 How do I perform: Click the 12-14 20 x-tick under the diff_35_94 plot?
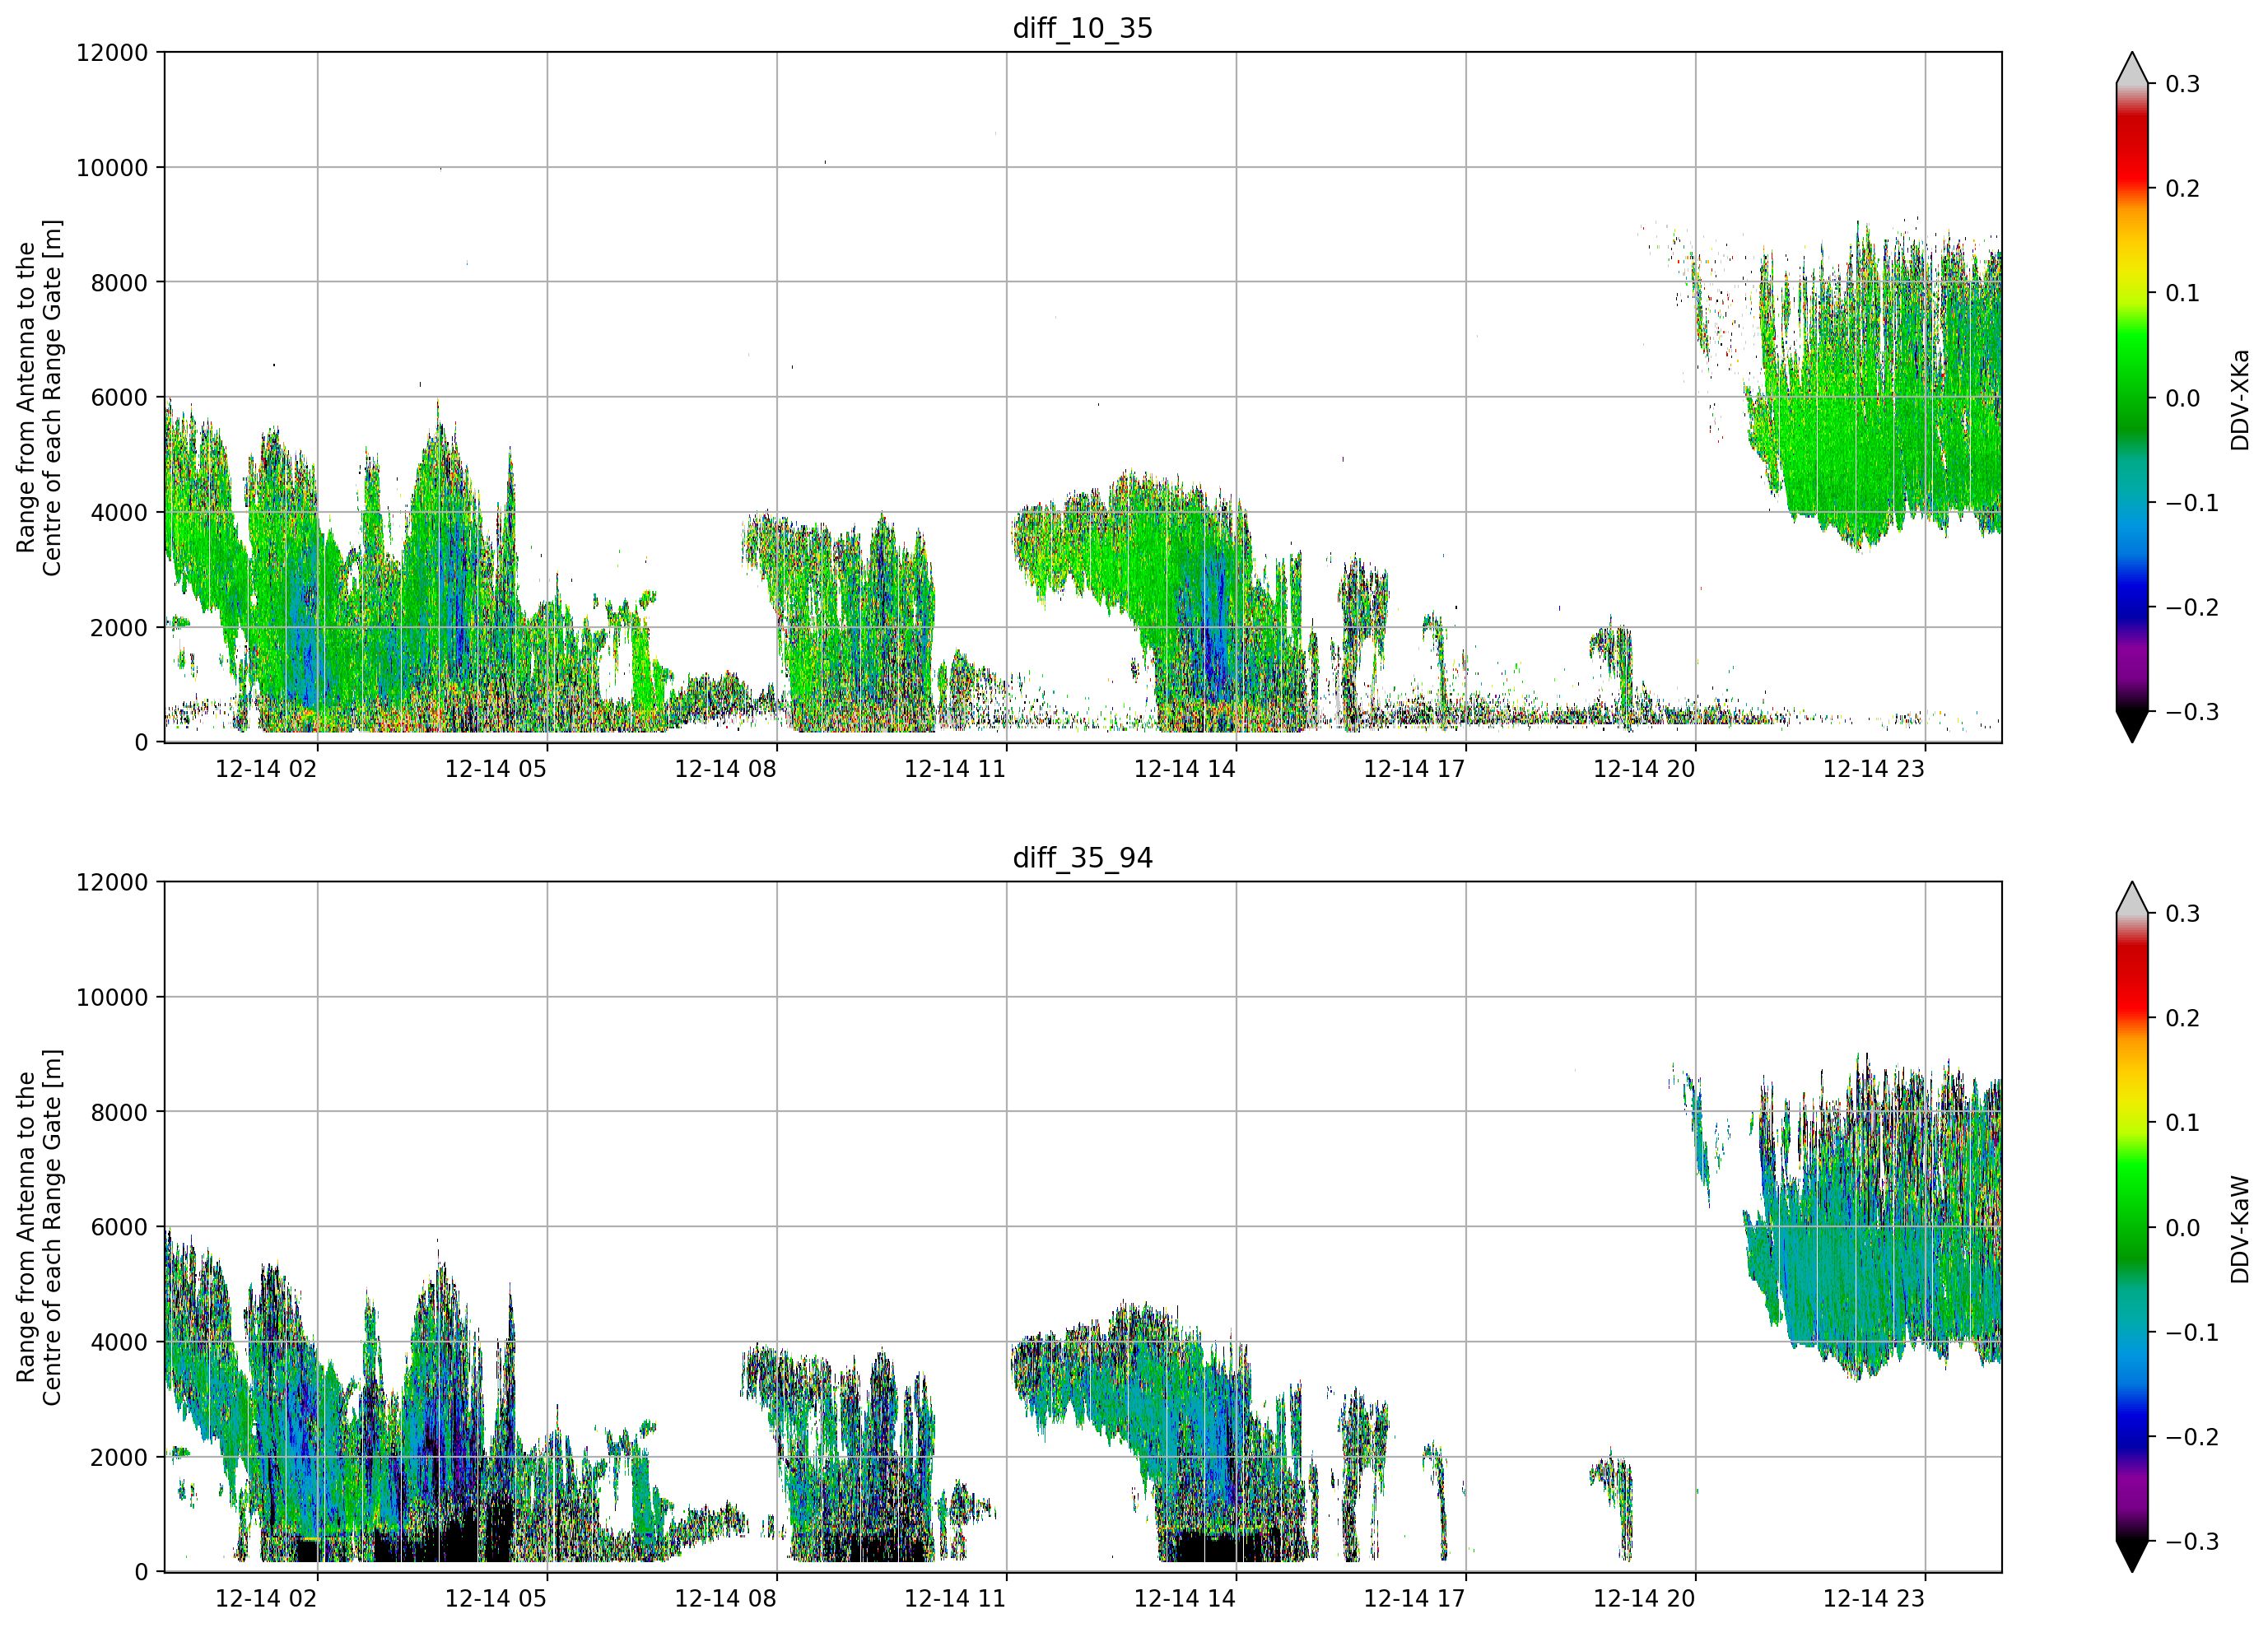click(x=1644, y=1598)
